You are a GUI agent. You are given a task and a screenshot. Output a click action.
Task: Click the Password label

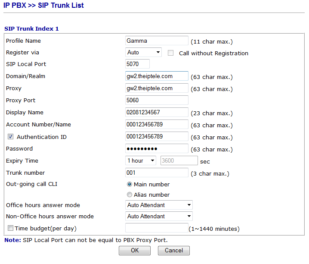coord(19,148)
